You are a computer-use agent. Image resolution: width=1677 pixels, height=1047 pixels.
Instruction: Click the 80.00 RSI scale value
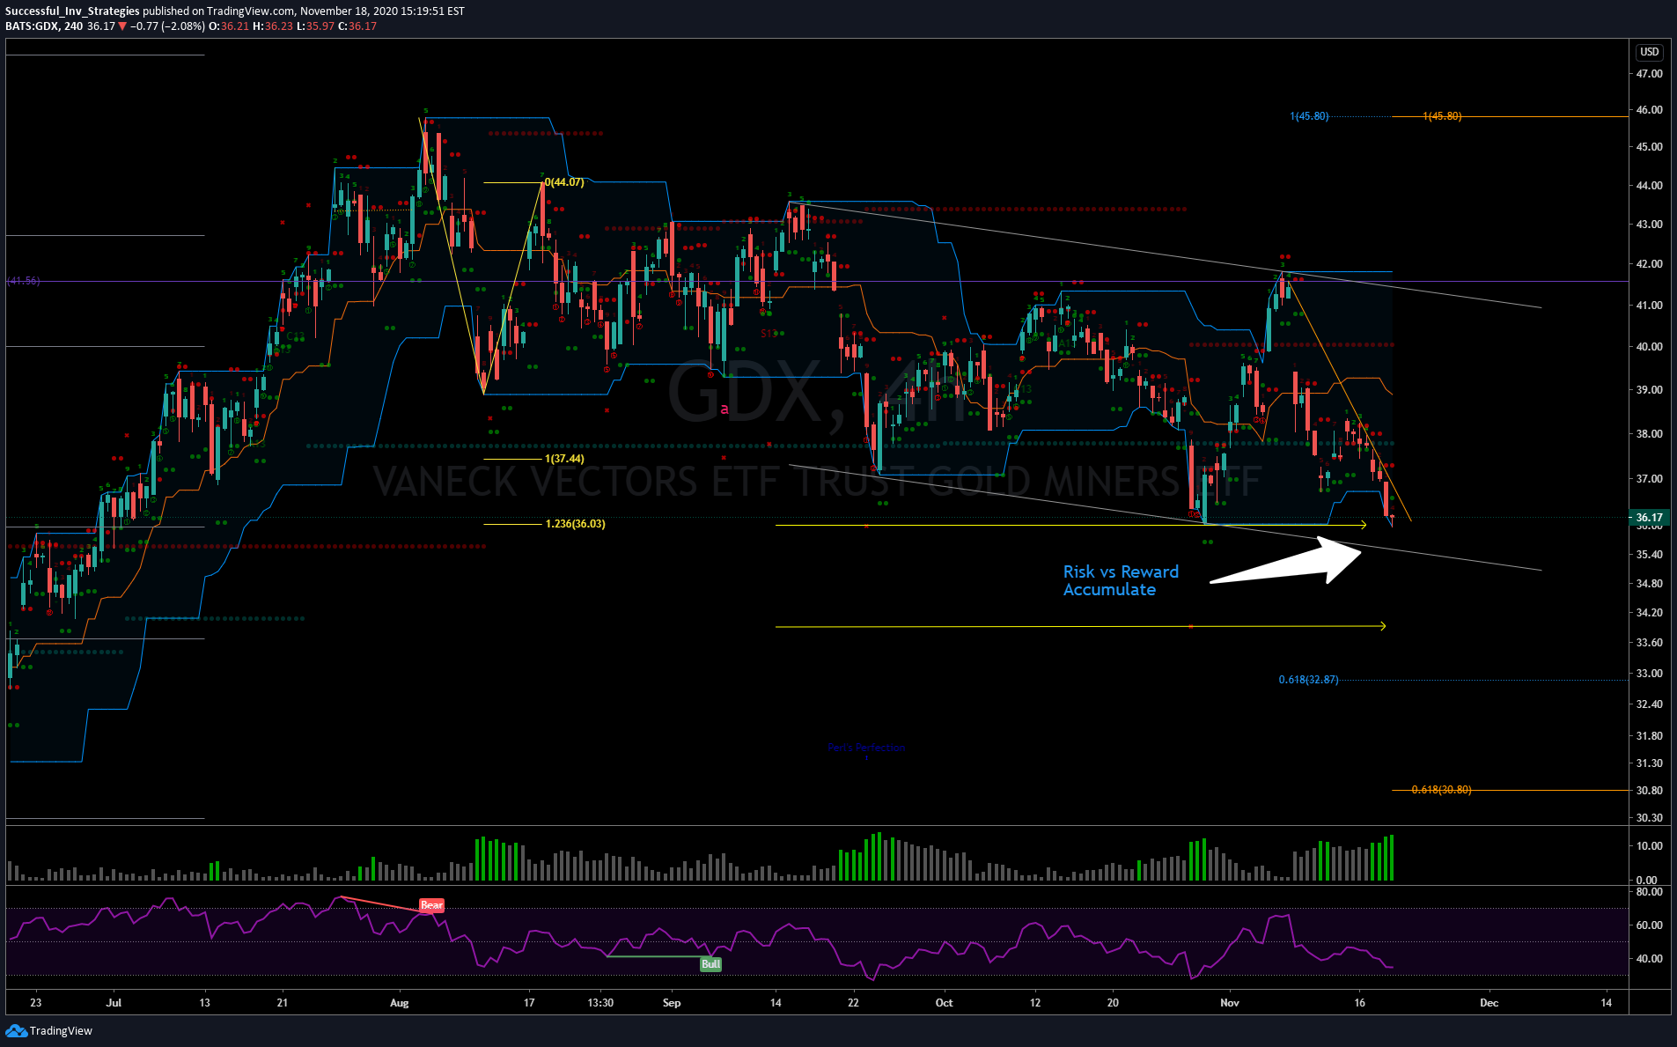coord(1649,892)
